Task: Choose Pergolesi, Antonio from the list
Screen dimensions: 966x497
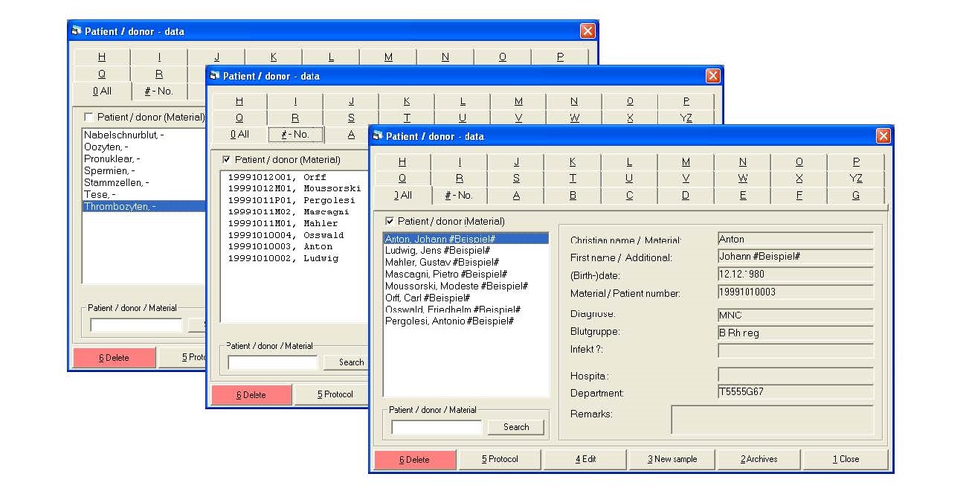Action: (449, 321)
